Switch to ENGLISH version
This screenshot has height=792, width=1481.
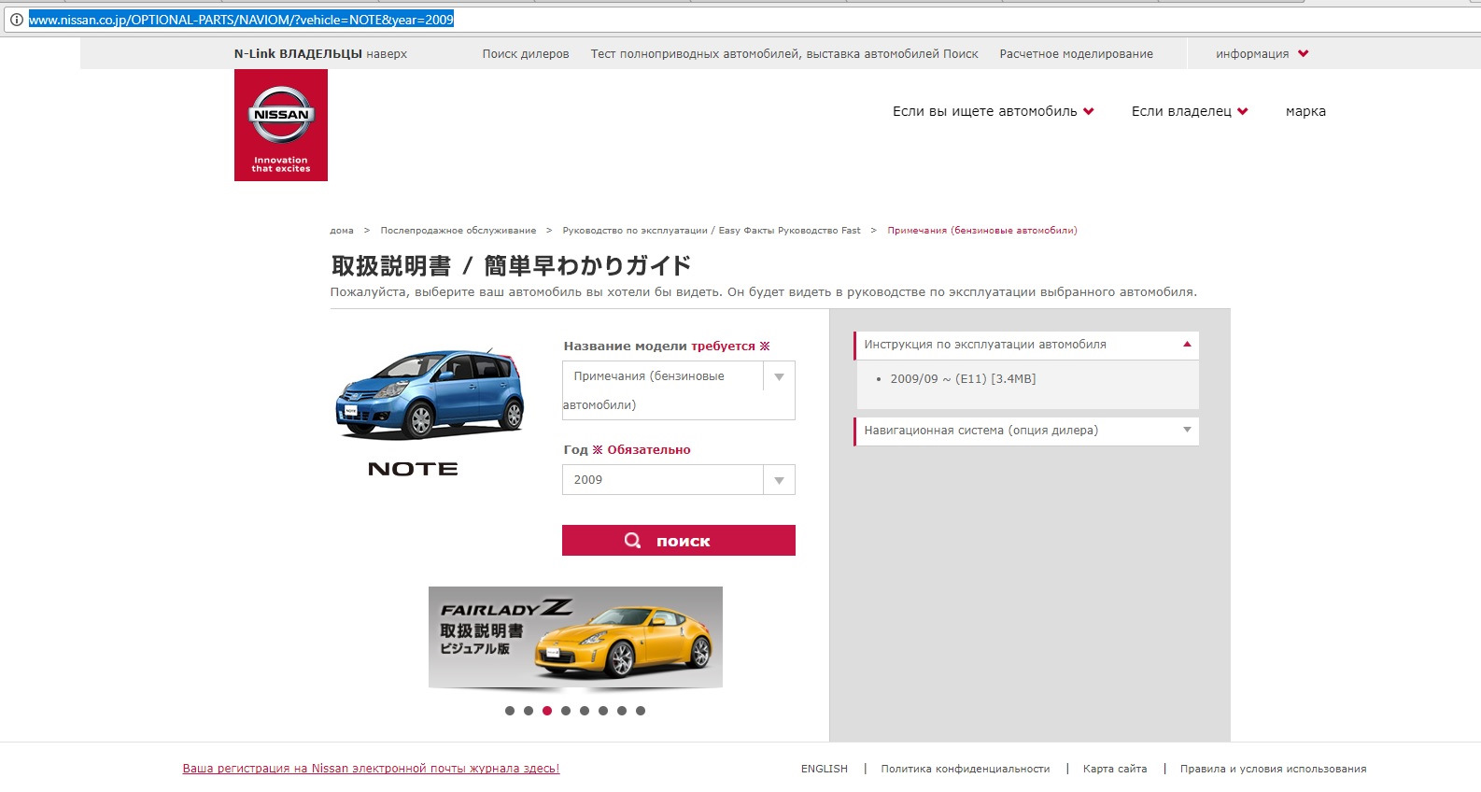825,769
